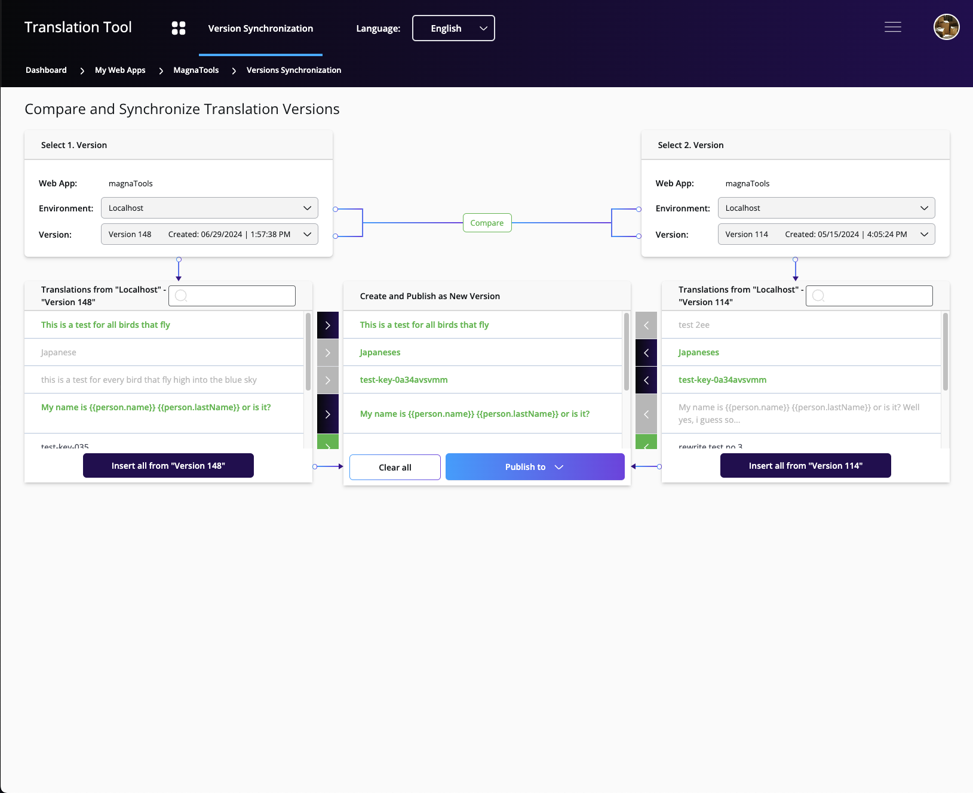Insert 'test-key-0a34avsvmm' left arrow from Version 114
Screen dimensions: 973x793
(x=646, y=380)
